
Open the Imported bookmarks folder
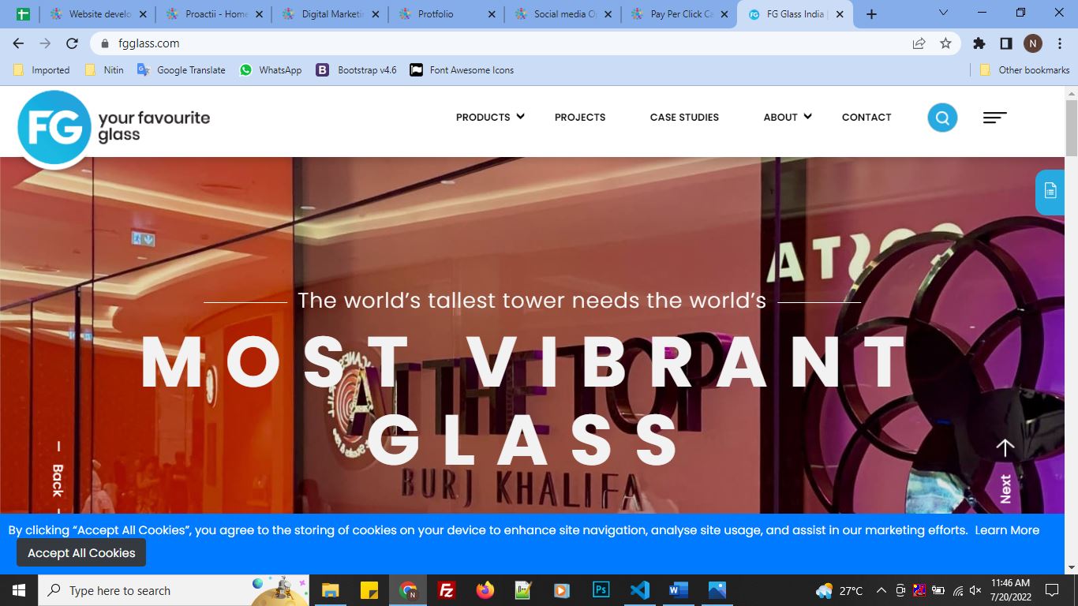pos(42,70)
